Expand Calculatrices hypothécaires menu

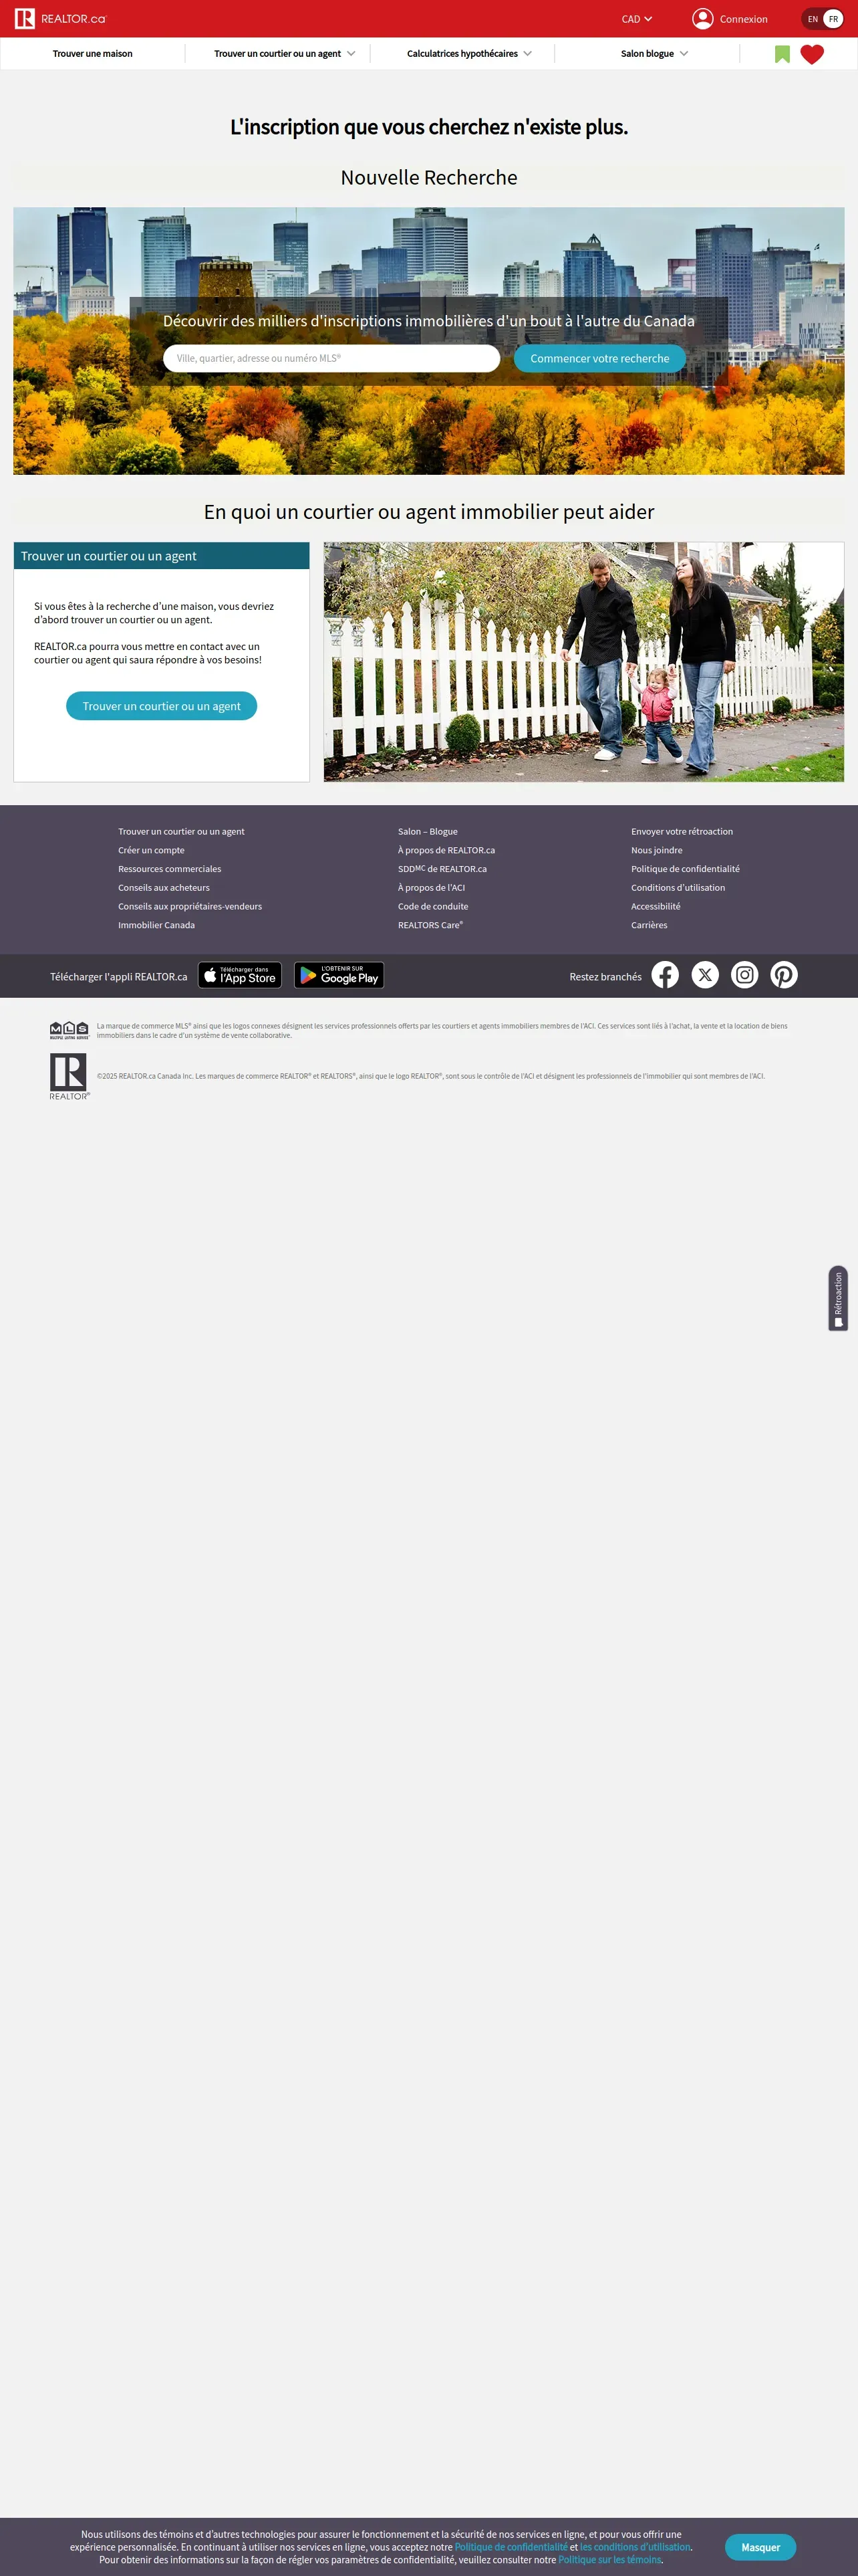[x=470, y=54]
